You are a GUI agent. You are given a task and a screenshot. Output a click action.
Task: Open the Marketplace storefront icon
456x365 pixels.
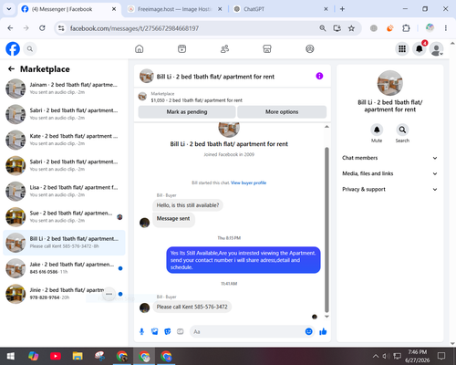tap(267, 48)
